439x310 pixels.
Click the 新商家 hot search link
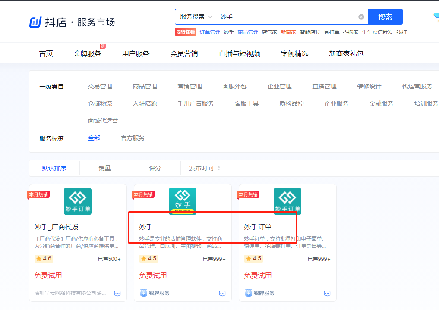(288, 32)
